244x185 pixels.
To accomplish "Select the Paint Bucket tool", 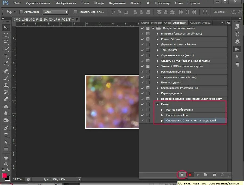I will [6, 106].
